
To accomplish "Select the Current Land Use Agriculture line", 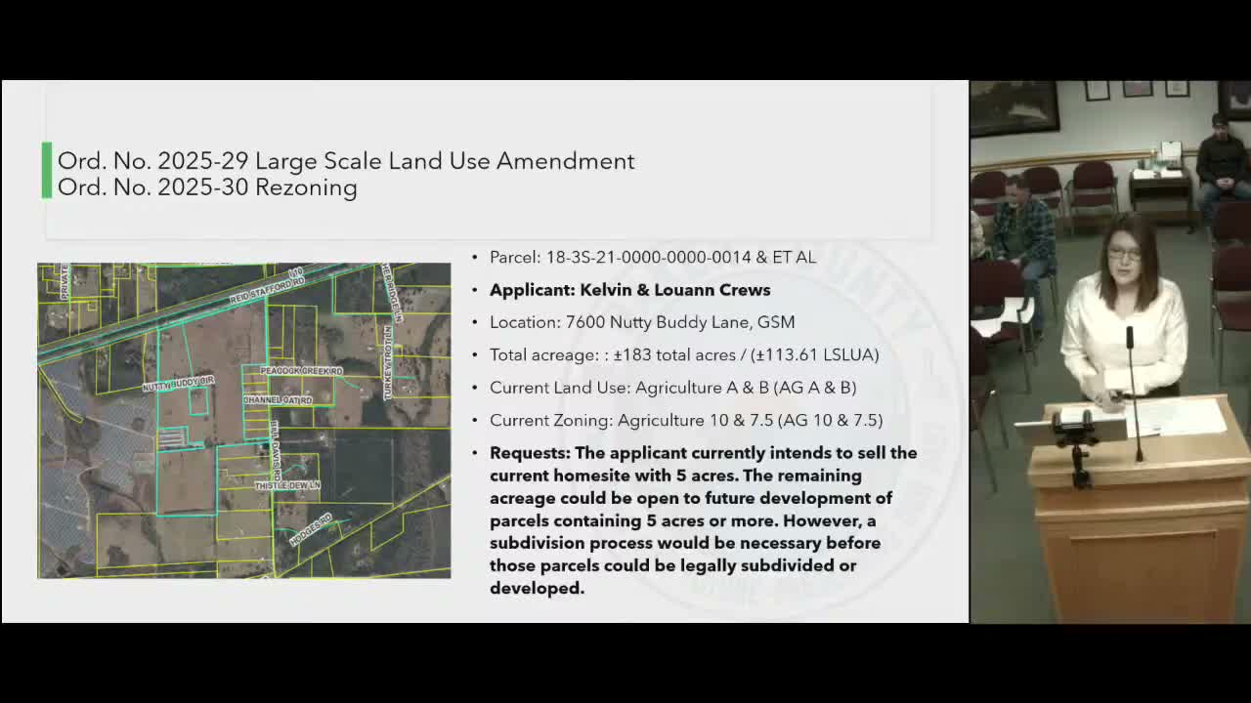I will [x=672, y=388].
